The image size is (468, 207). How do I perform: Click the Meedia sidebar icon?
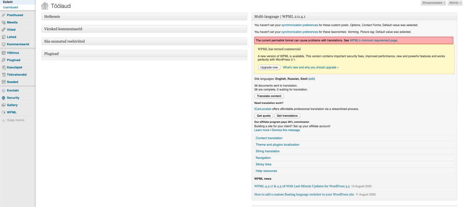click(3, 22)
